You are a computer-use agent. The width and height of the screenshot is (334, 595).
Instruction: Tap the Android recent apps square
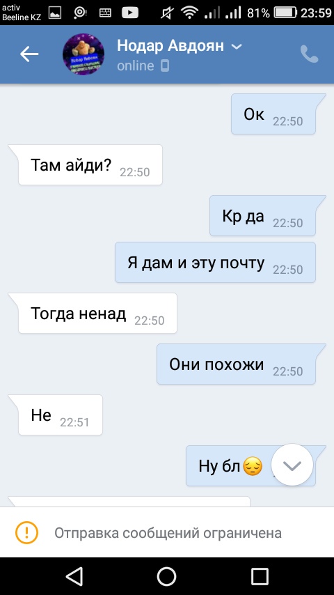(260, 576)
